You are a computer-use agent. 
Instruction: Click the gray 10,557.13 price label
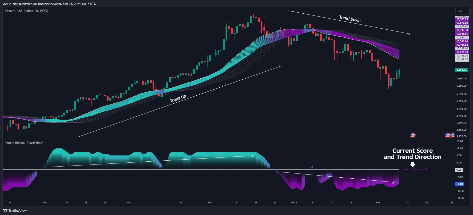(462, 38)
